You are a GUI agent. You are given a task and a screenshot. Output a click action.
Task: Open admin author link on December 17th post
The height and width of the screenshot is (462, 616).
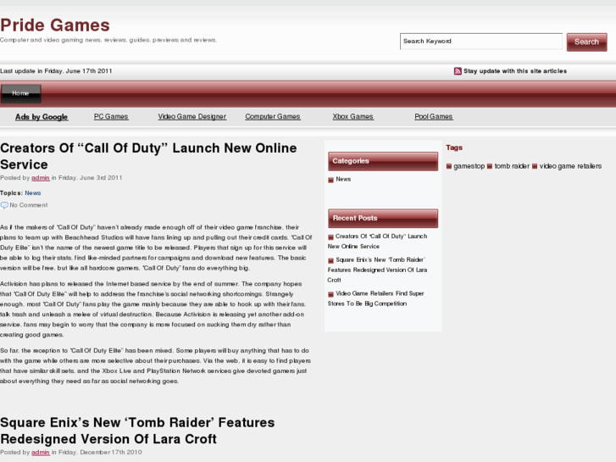tap(41, 452)
